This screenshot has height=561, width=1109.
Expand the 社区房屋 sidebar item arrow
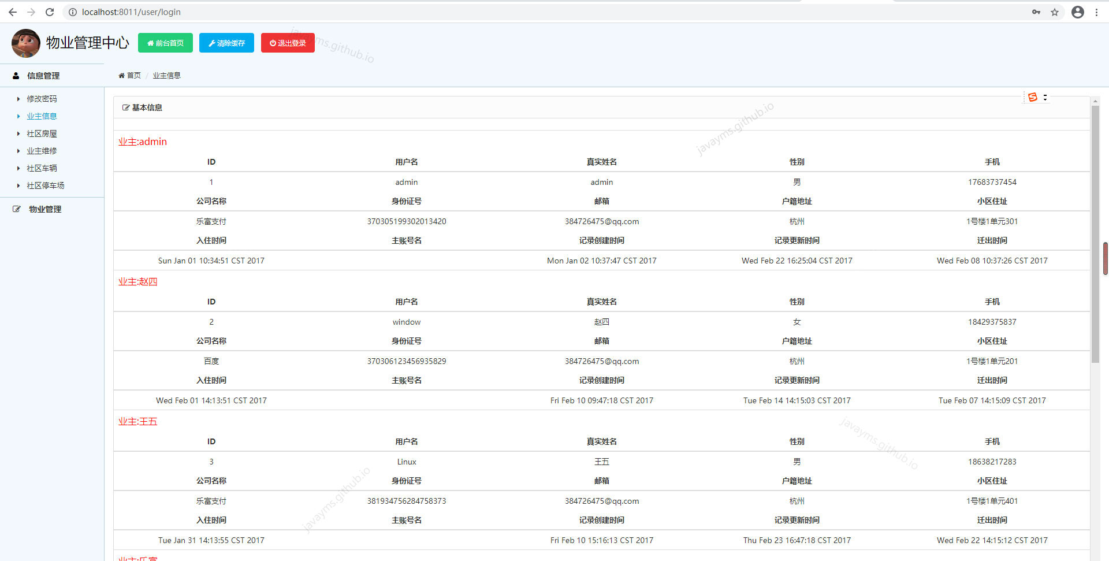pyautogui.click(x=18, y=133)
